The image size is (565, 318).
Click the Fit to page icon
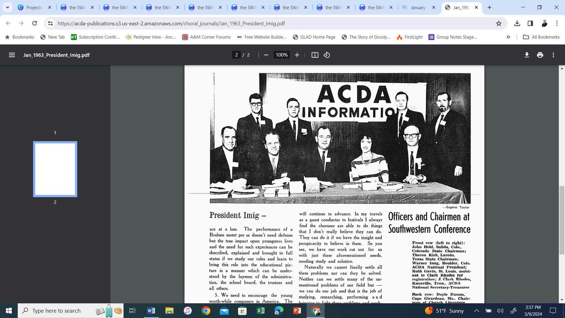click(x=315, y=55)
